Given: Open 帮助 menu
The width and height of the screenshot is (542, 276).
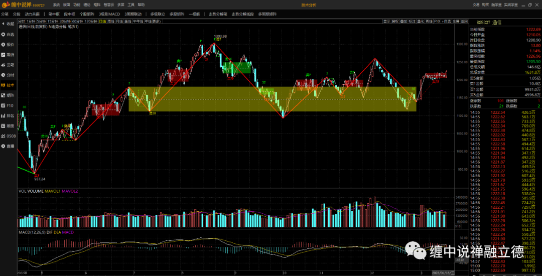Looking at the screenshot, I should (142, 5).
